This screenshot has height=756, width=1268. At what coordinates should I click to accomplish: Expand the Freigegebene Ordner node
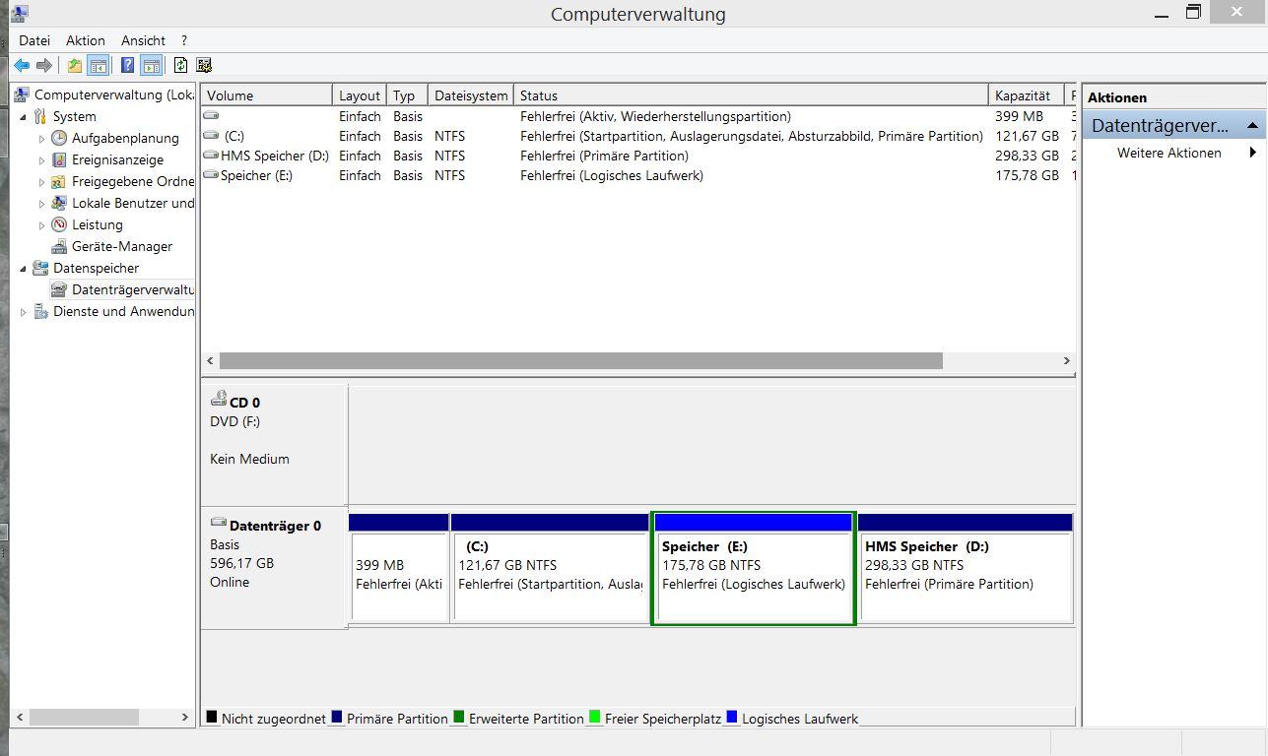tap(42, 182)
